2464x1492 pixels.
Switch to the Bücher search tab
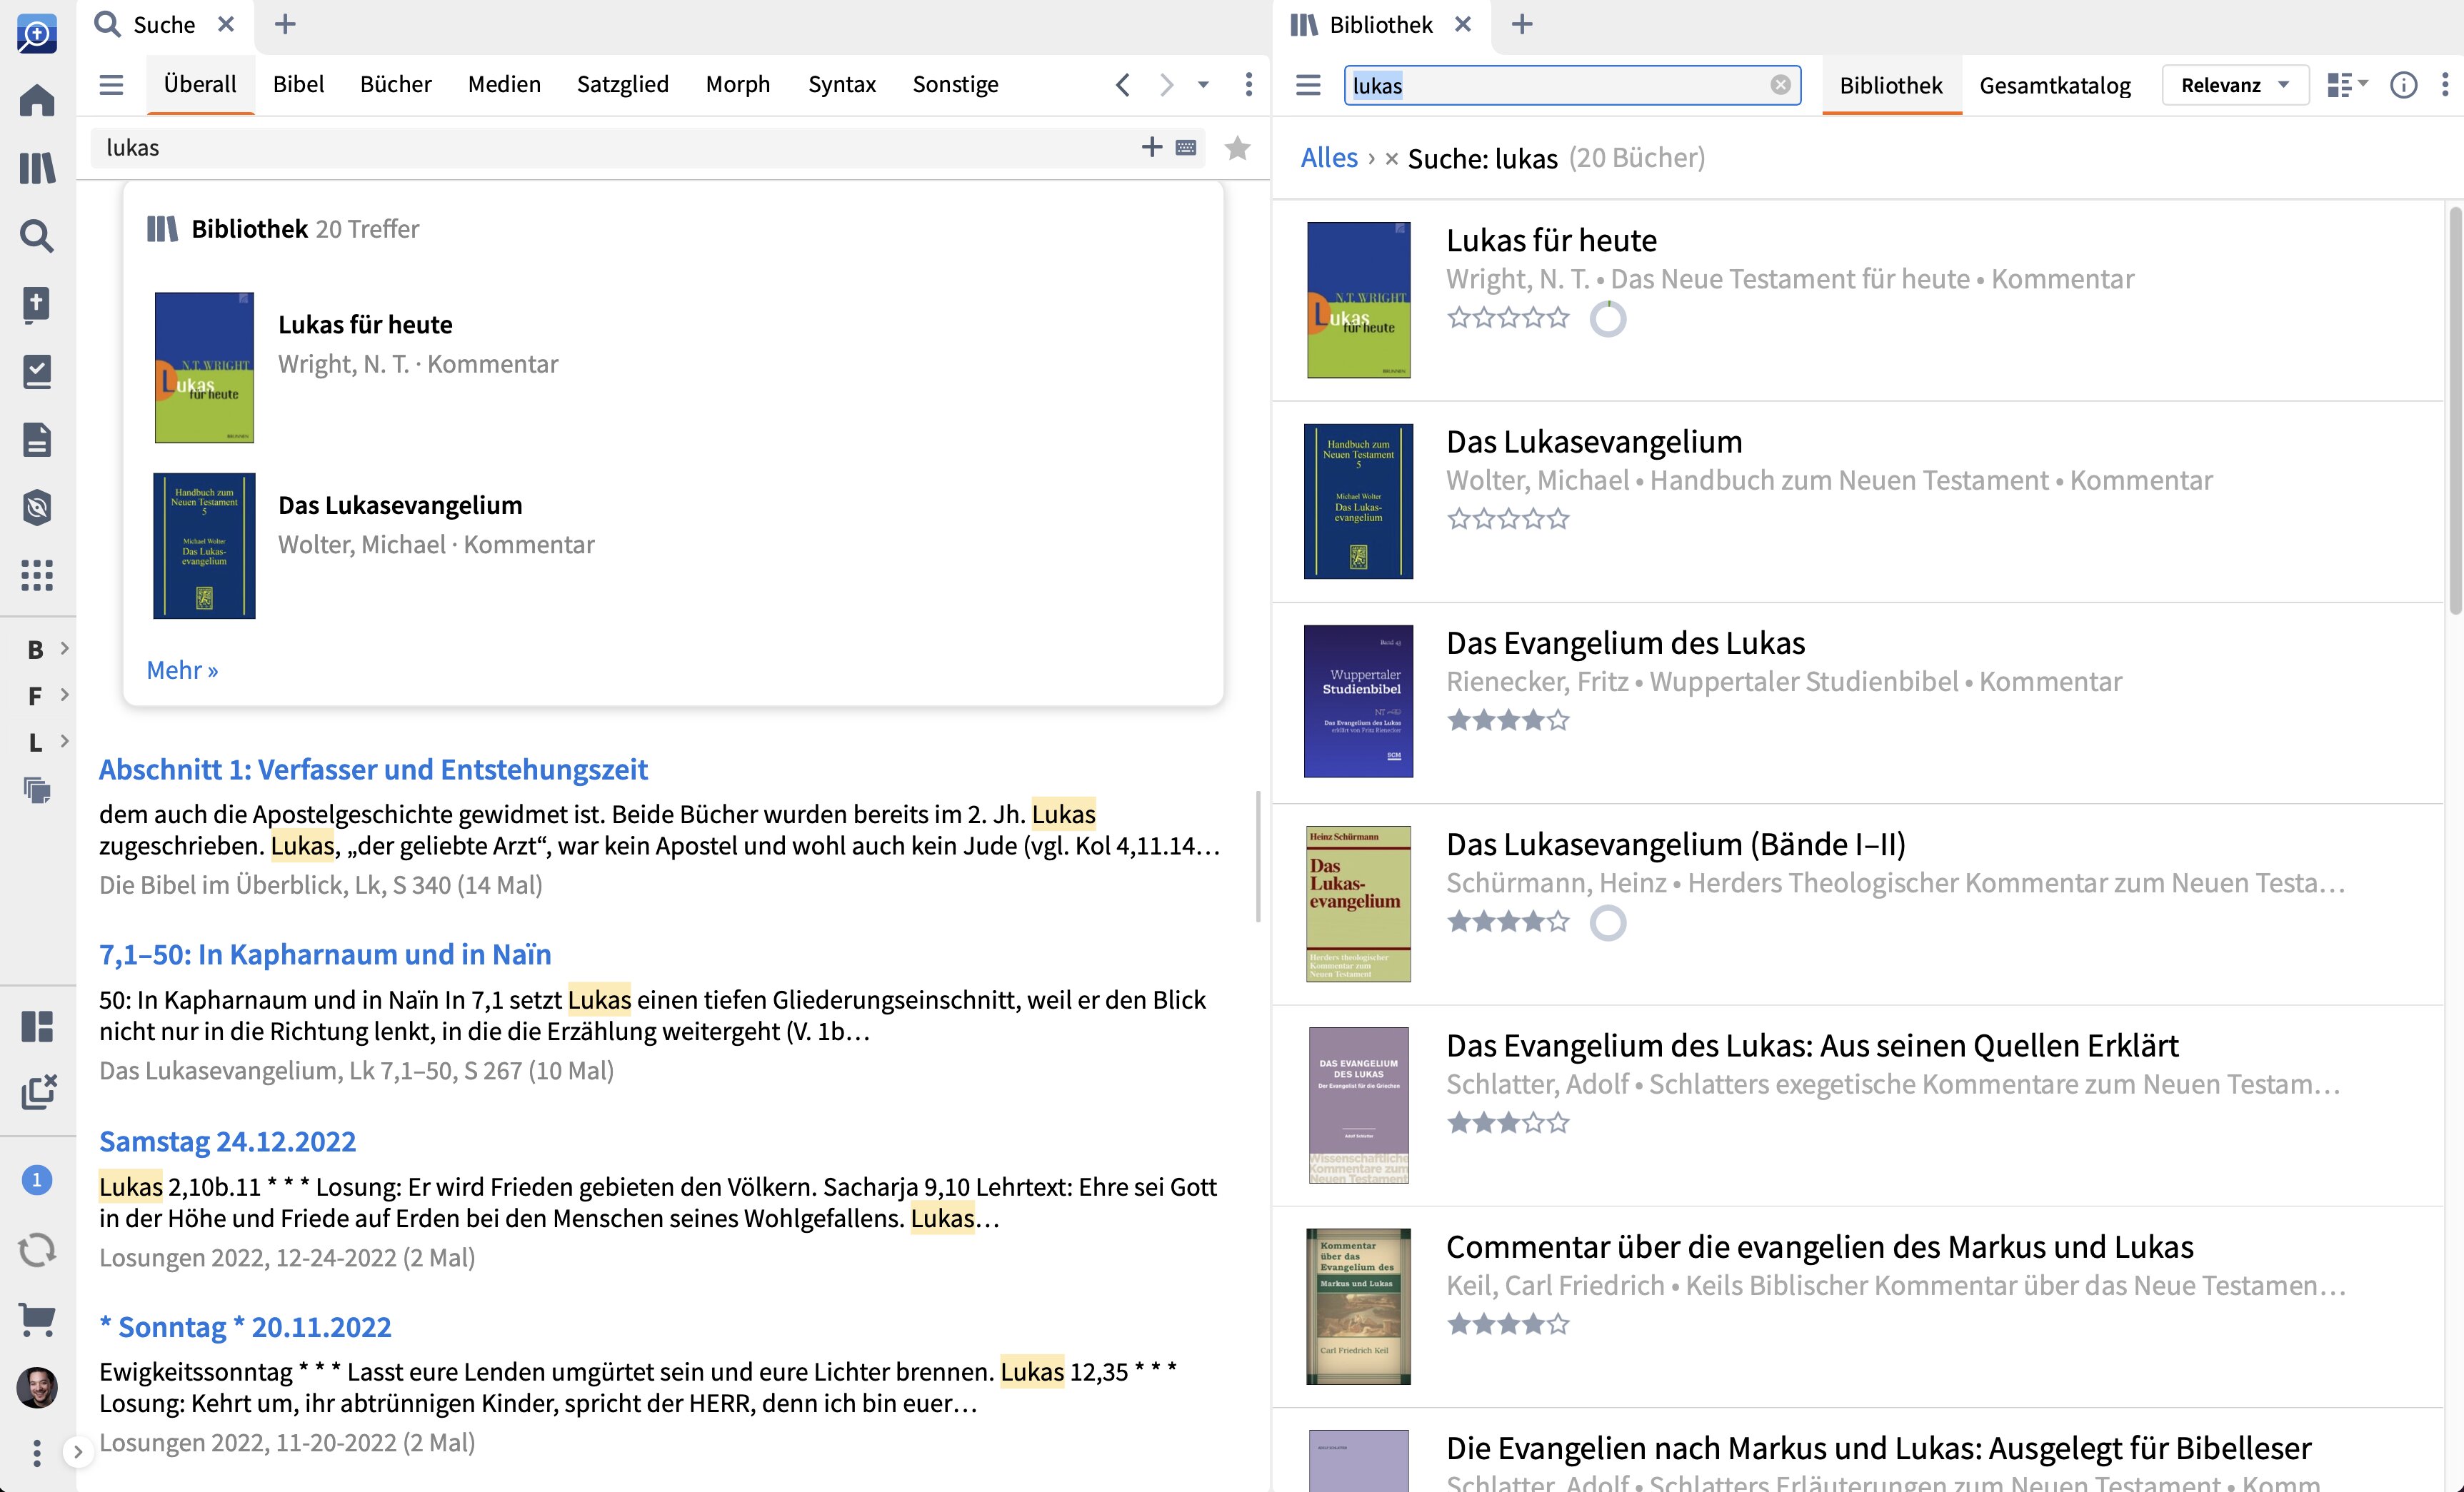coord(395,85)
